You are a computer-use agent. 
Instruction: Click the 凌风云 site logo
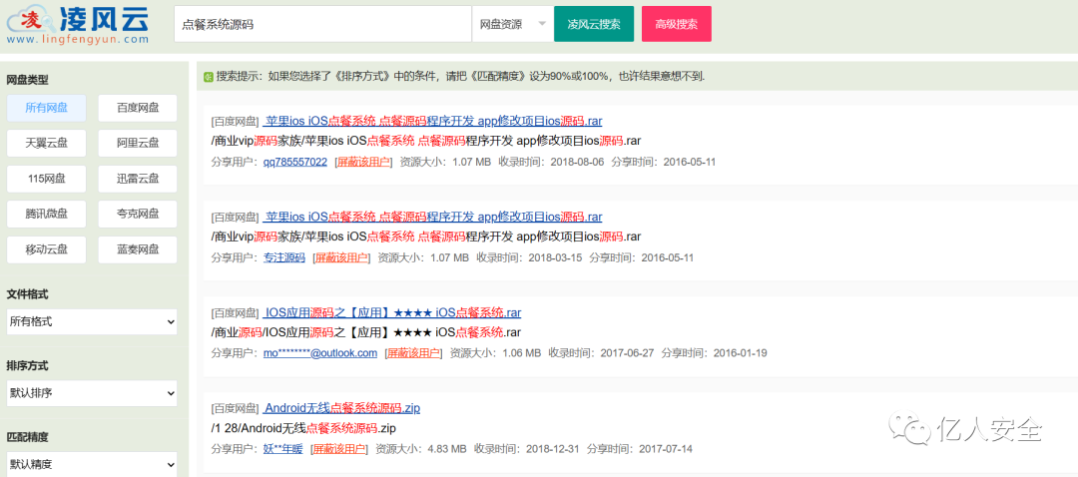[x=78, y=24]
